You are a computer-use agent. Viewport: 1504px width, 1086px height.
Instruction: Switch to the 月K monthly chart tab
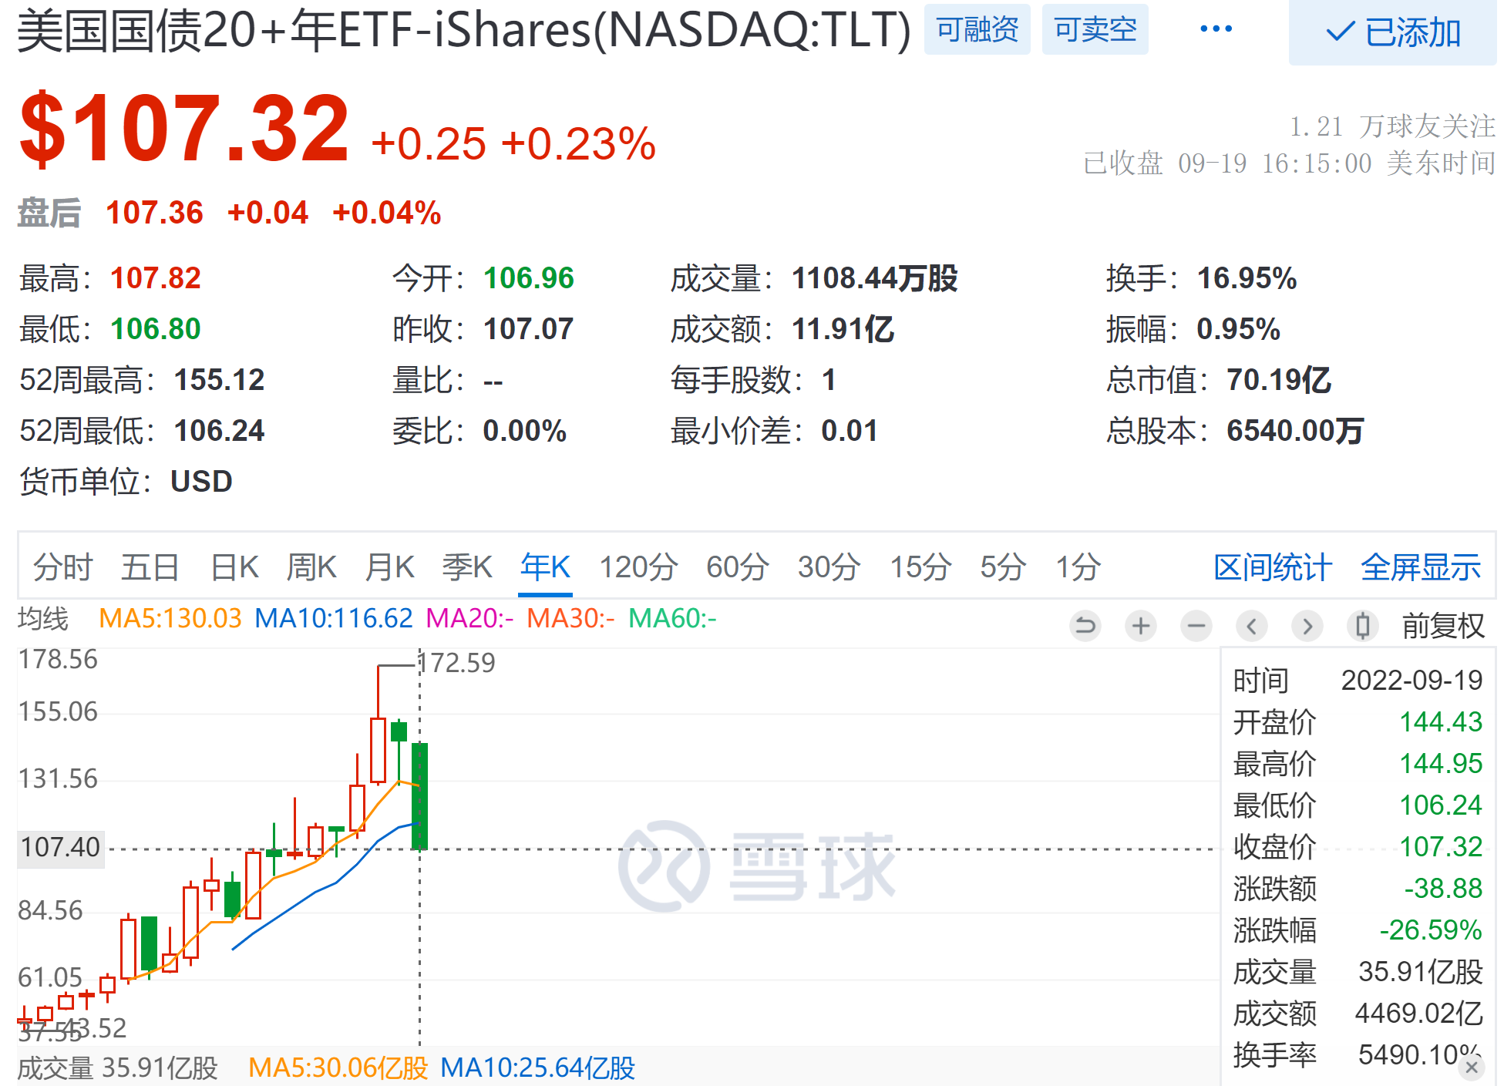[x=389, y=567]
